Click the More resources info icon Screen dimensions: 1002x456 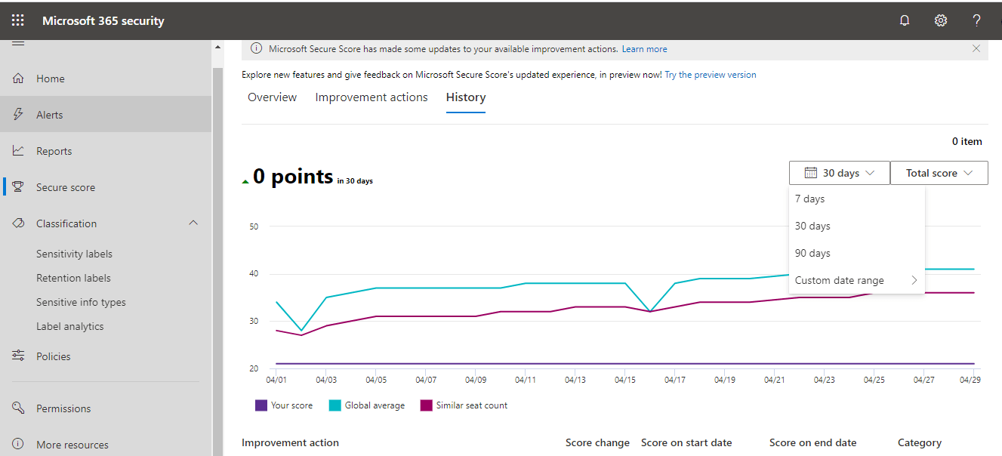[x=19, y=444]
